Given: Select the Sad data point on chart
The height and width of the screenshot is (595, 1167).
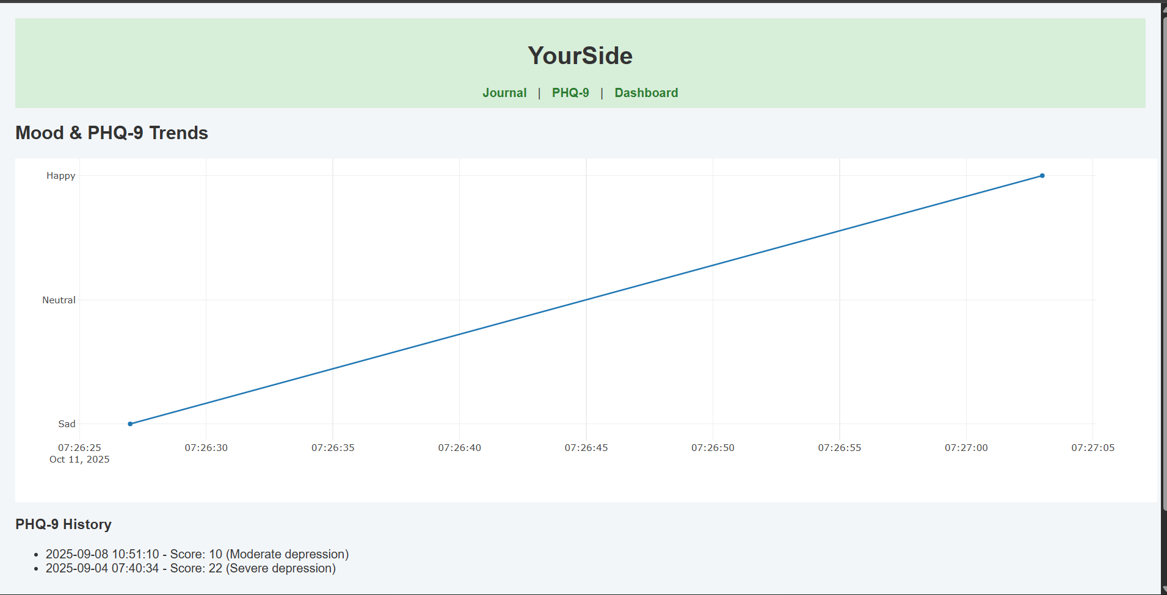Looking at the screenshot, I should pos(130,424).
